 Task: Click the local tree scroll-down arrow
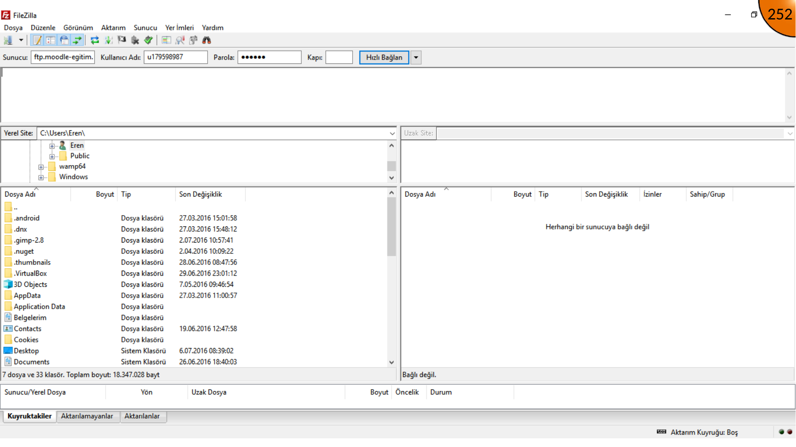point(392,178)
